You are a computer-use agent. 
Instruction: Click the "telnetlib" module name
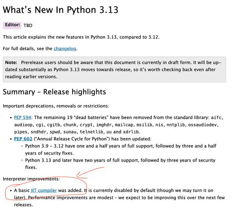[91, 132]
